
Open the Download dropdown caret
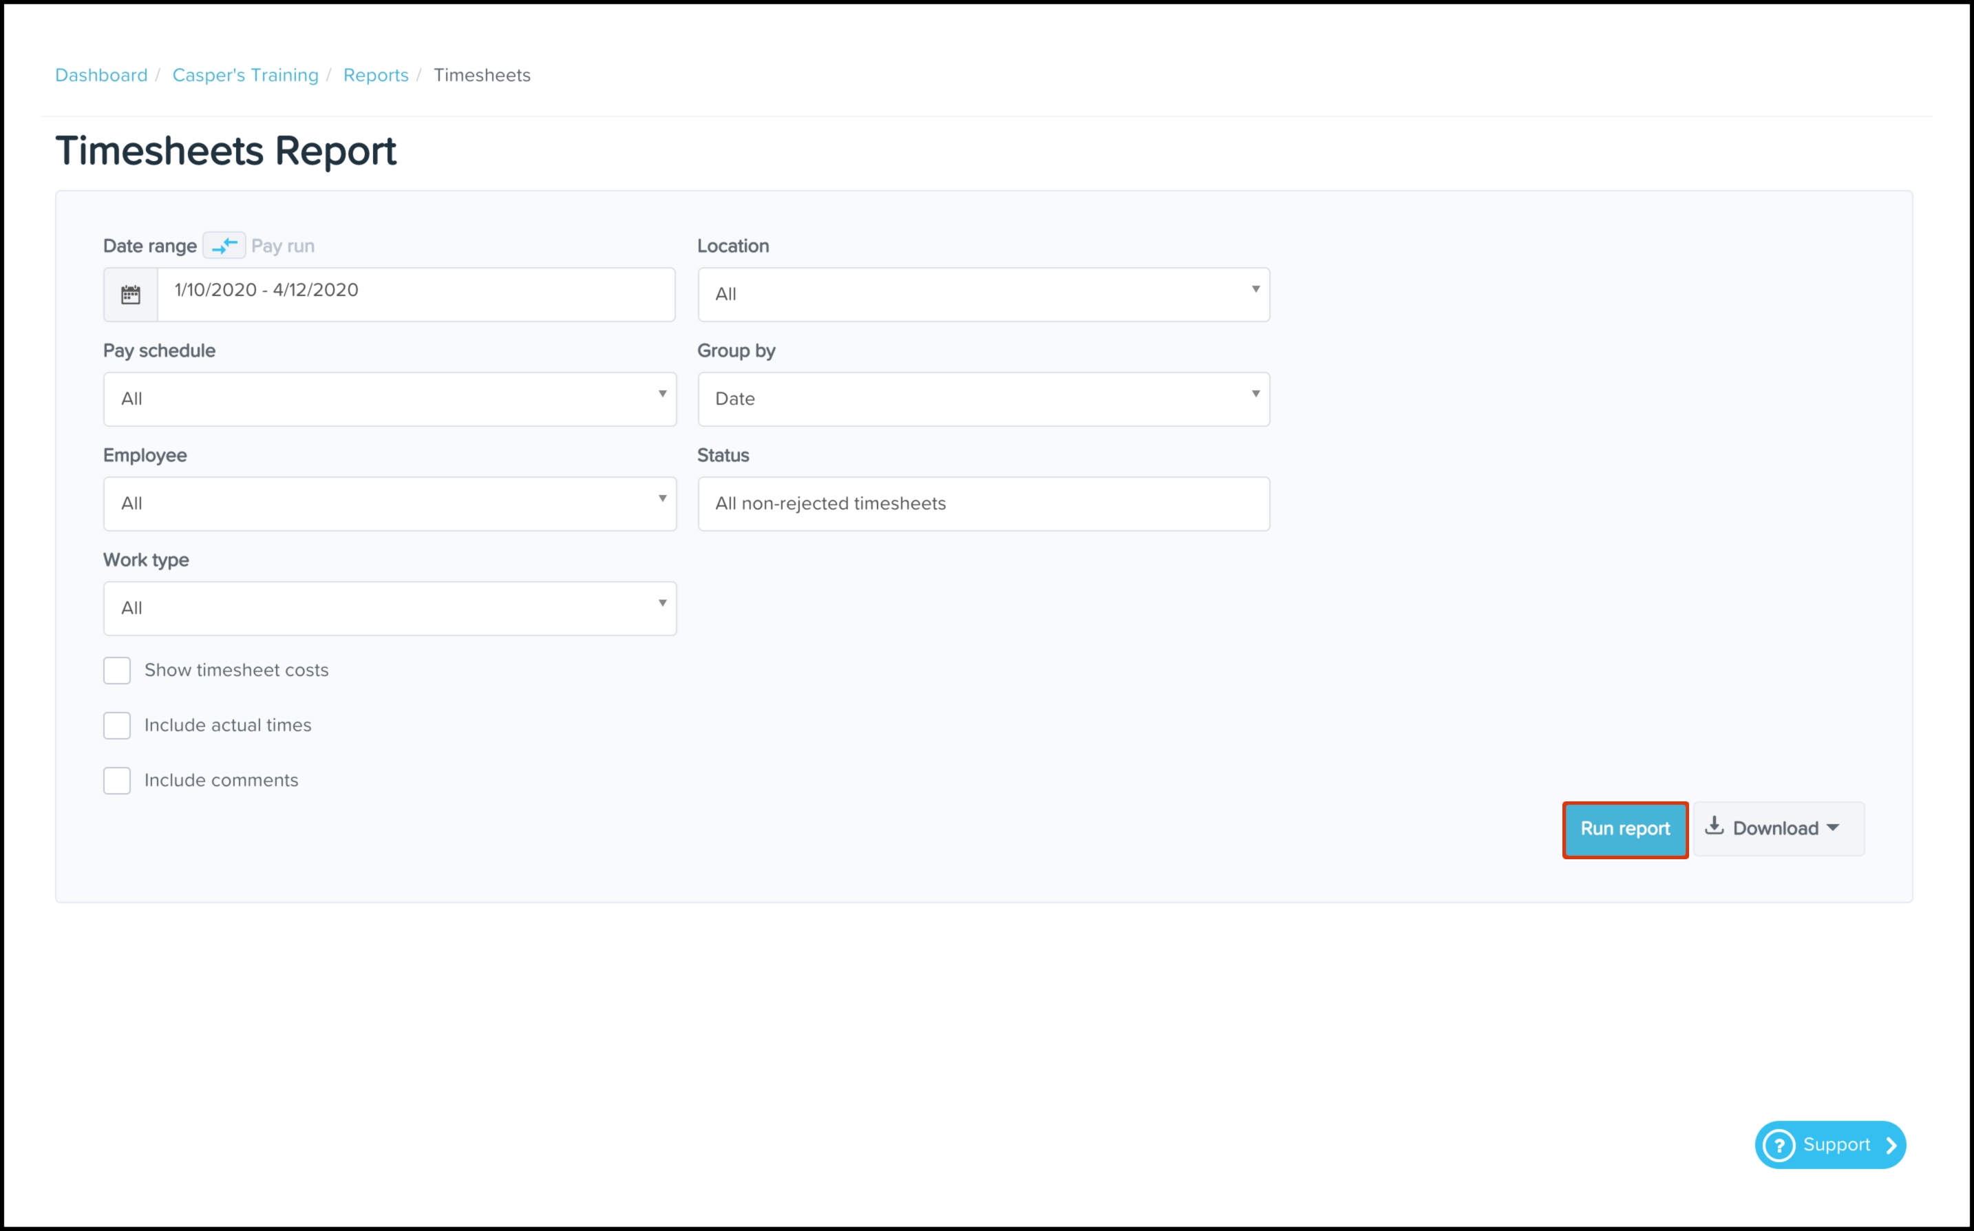click(1832, 828)
